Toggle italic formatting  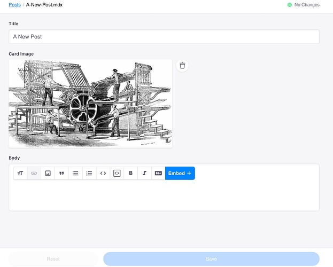(x=144, y=173)
